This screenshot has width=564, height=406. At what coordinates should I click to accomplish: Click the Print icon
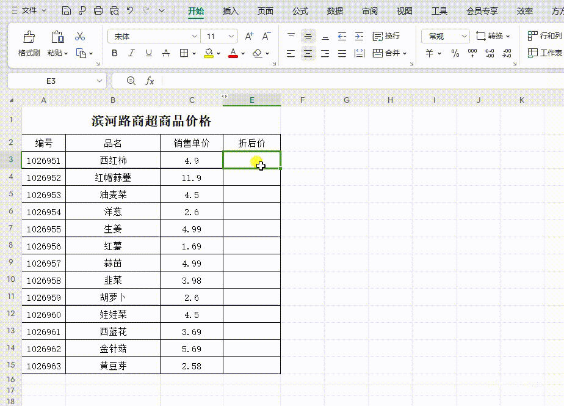click(x=98, y=11)
